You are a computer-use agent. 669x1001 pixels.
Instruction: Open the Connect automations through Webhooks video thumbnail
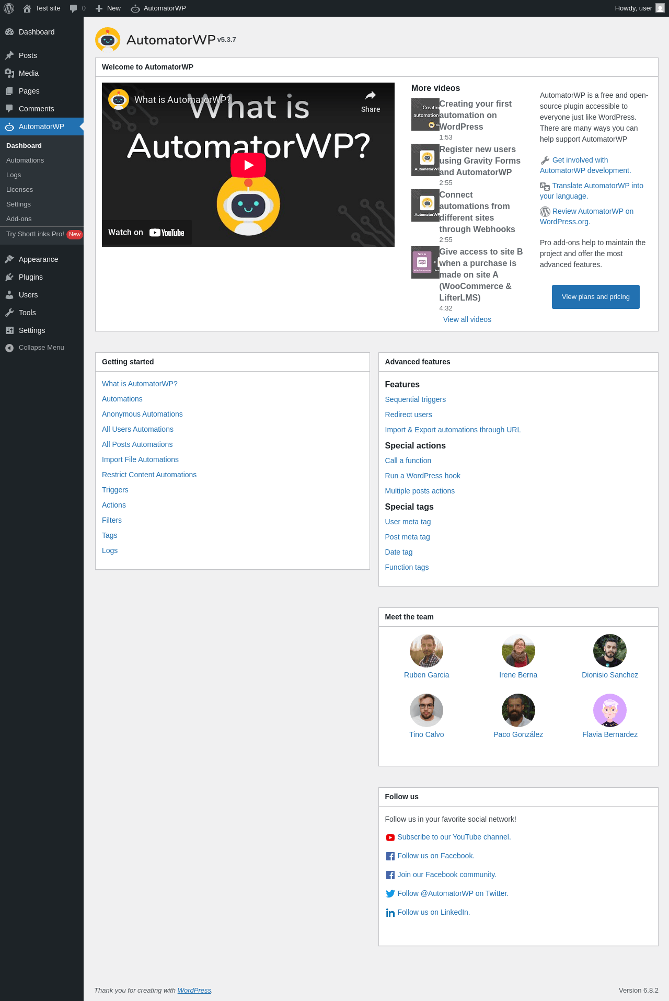click(x=425, y=205)
